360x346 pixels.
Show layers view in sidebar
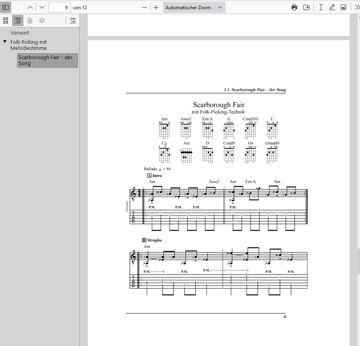tap(42, 21)
